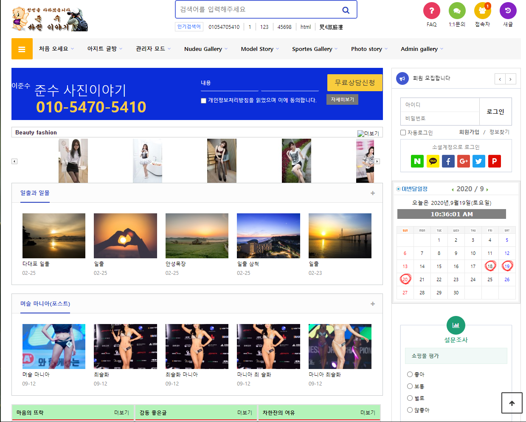This screenshot has height=422, width=526.
Task: Expand the 일출과 일몰 section plus
Action: [372, 193]
